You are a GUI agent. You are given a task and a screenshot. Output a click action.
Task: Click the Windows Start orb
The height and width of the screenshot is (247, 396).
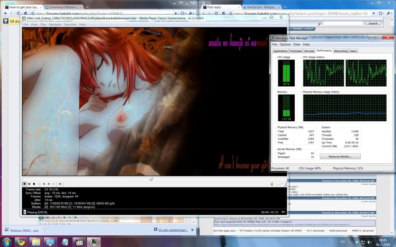7,242
